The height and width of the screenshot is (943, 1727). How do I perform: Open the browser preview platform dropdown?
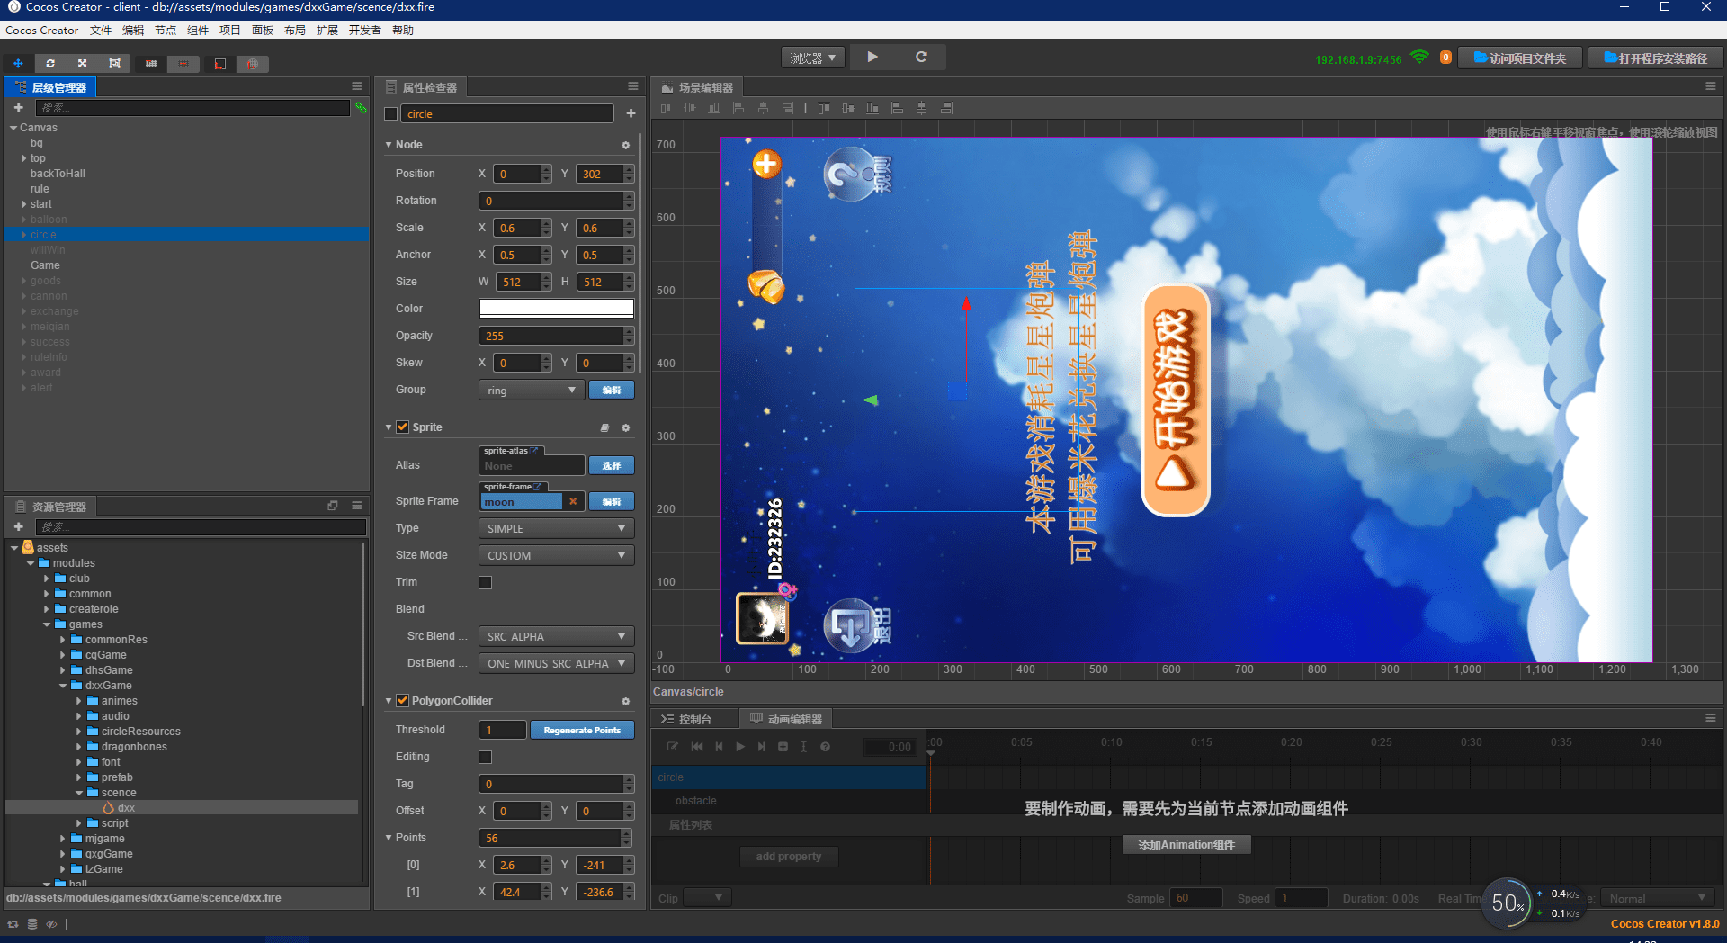tap(813, 58)
